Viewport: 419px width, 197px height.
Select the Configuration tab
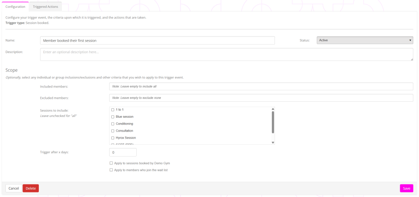point(15,7)
